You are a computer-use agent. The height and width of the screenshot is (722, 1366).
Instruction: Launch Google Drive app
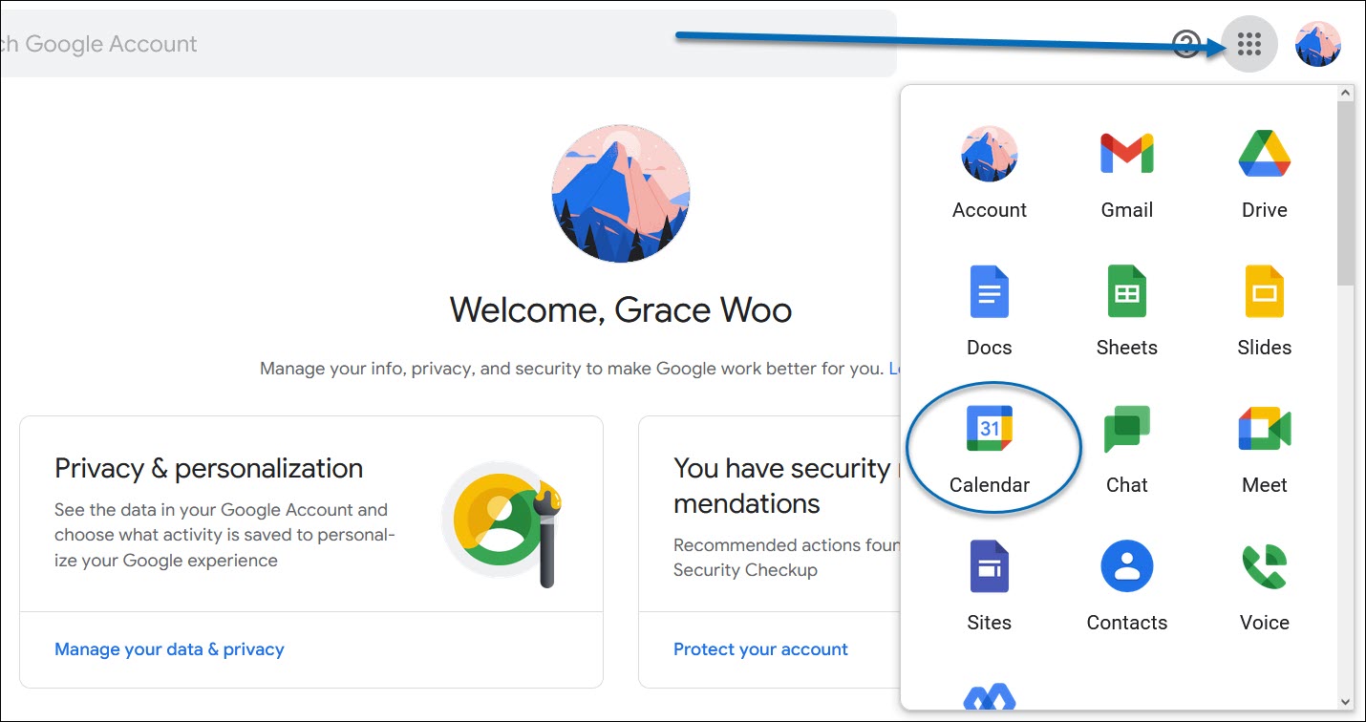coord(1264,173)
